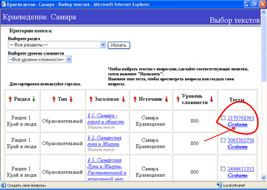The height and width of the screenshot is (190, 267).
Task: Click the Искать button
Action: click(x=119, y=45)
